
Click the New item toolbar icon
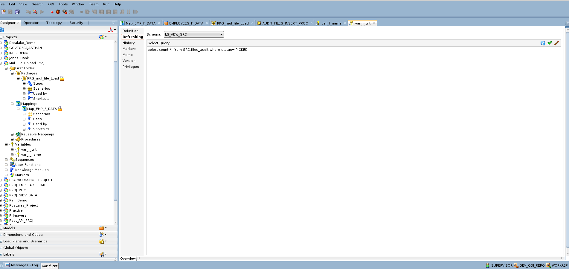pyautogui.click(x=3, y=12)
